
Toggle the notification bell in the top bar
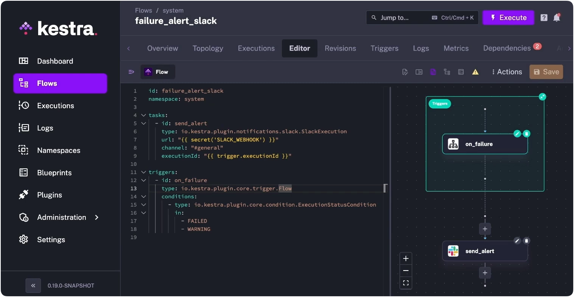pyautogui.click(x=556, y=17)
